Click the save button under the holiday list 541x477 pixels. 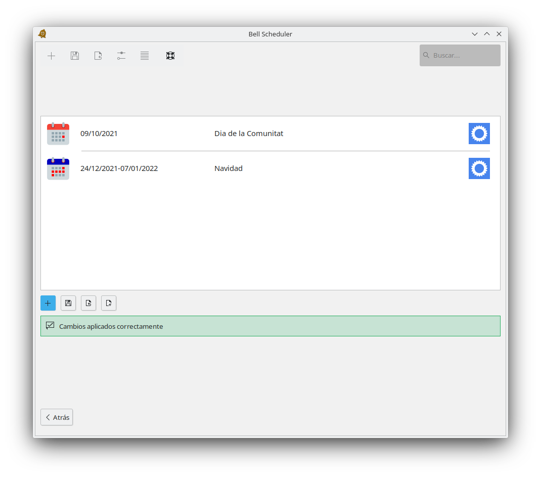point(68,303)
